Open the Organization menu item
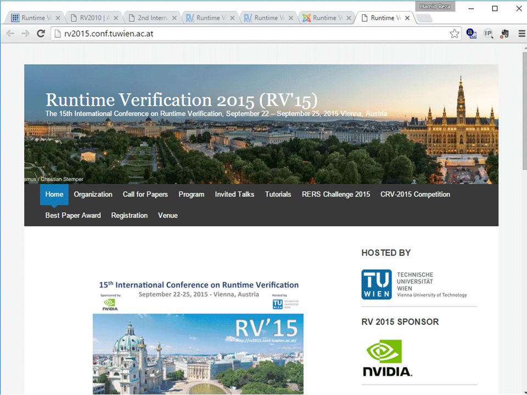This screenshot has width=527, height=395. [93, 194]
